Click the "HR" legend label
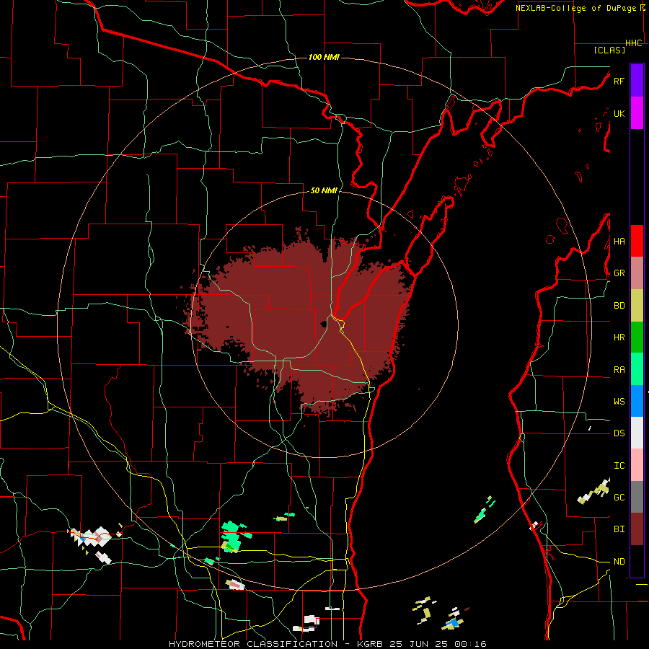This screenshot has height=649, width=649. [x=619, y=337]
